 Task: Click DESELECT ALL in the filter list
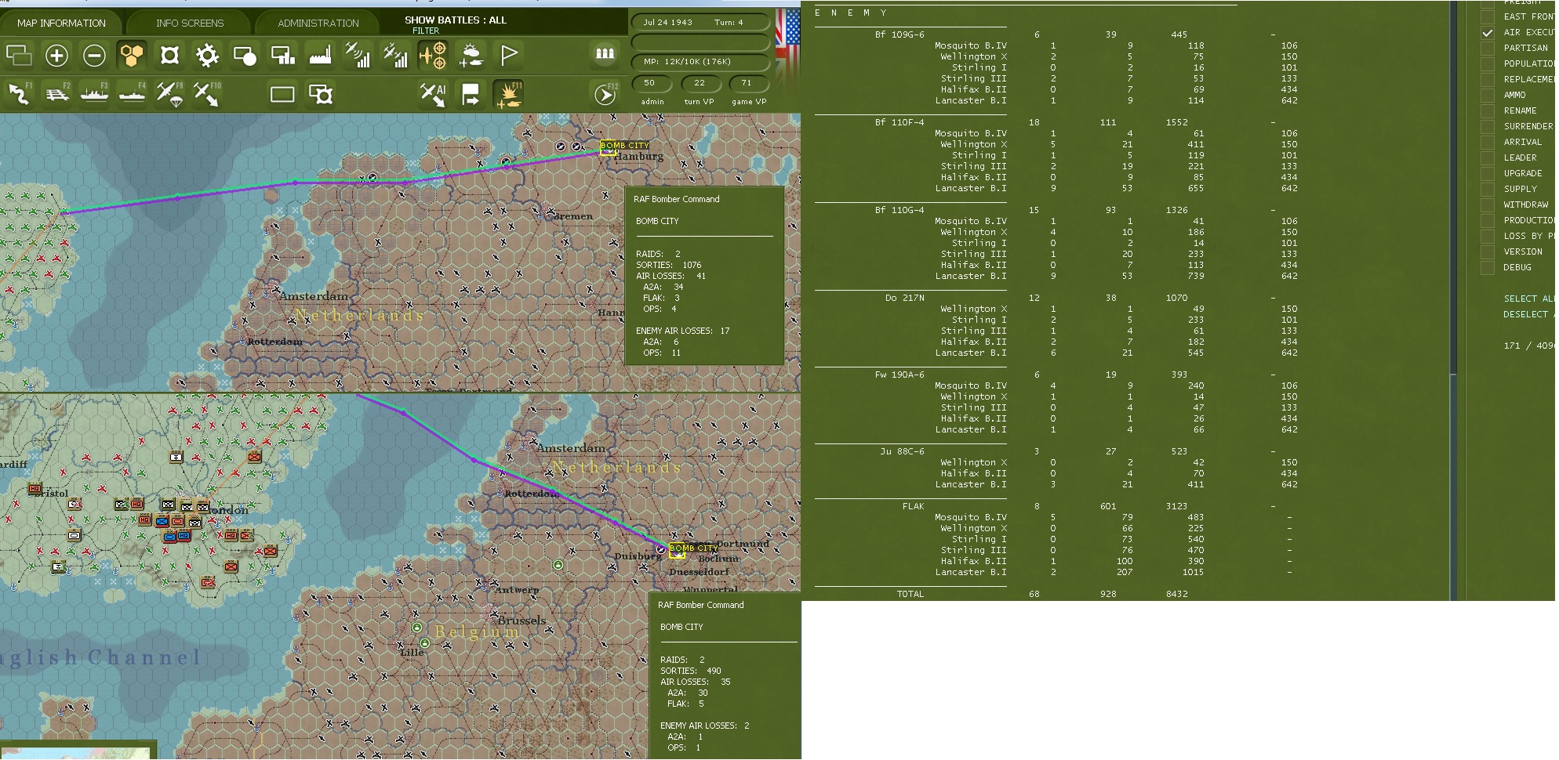click(1528, 314)
